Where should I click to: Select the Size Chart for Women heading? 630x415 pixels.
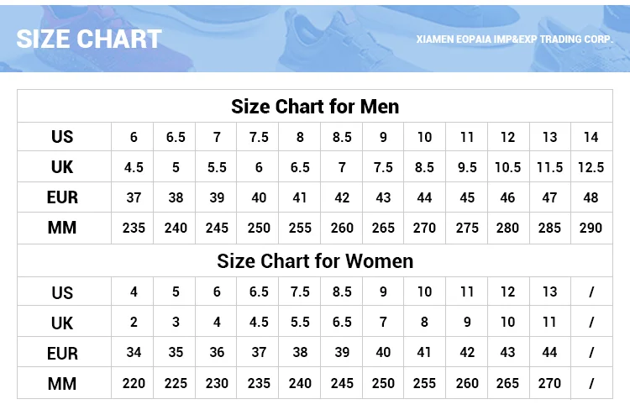tap(315, 260)
